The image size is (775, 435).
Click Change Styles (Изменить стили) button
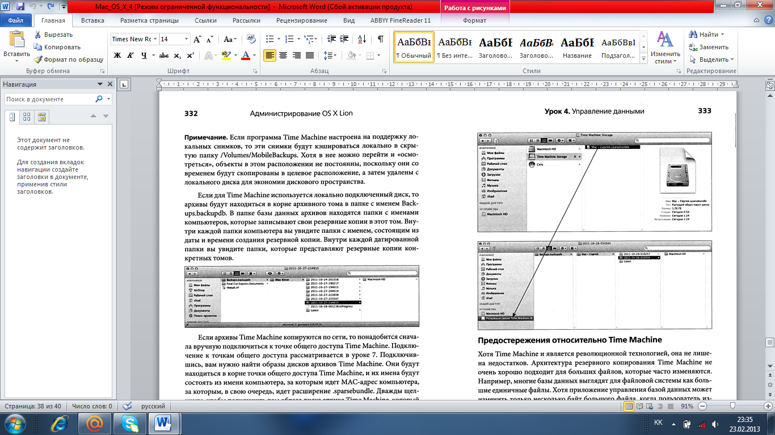tap(665, 47)
